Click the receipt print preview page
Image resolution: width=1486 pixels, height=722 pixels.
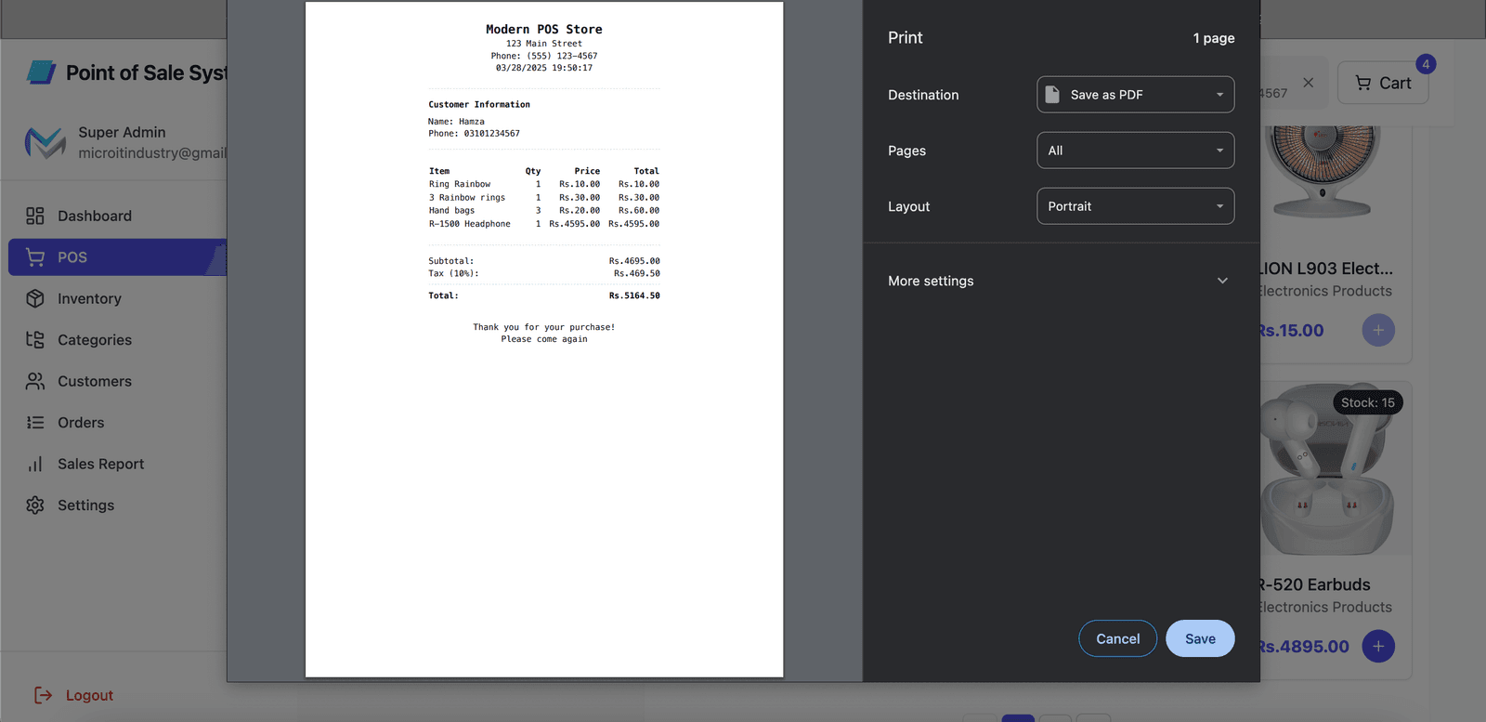click(544, 339)
